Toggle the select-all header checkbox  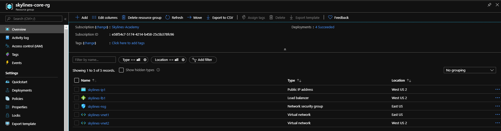(77, 80)
